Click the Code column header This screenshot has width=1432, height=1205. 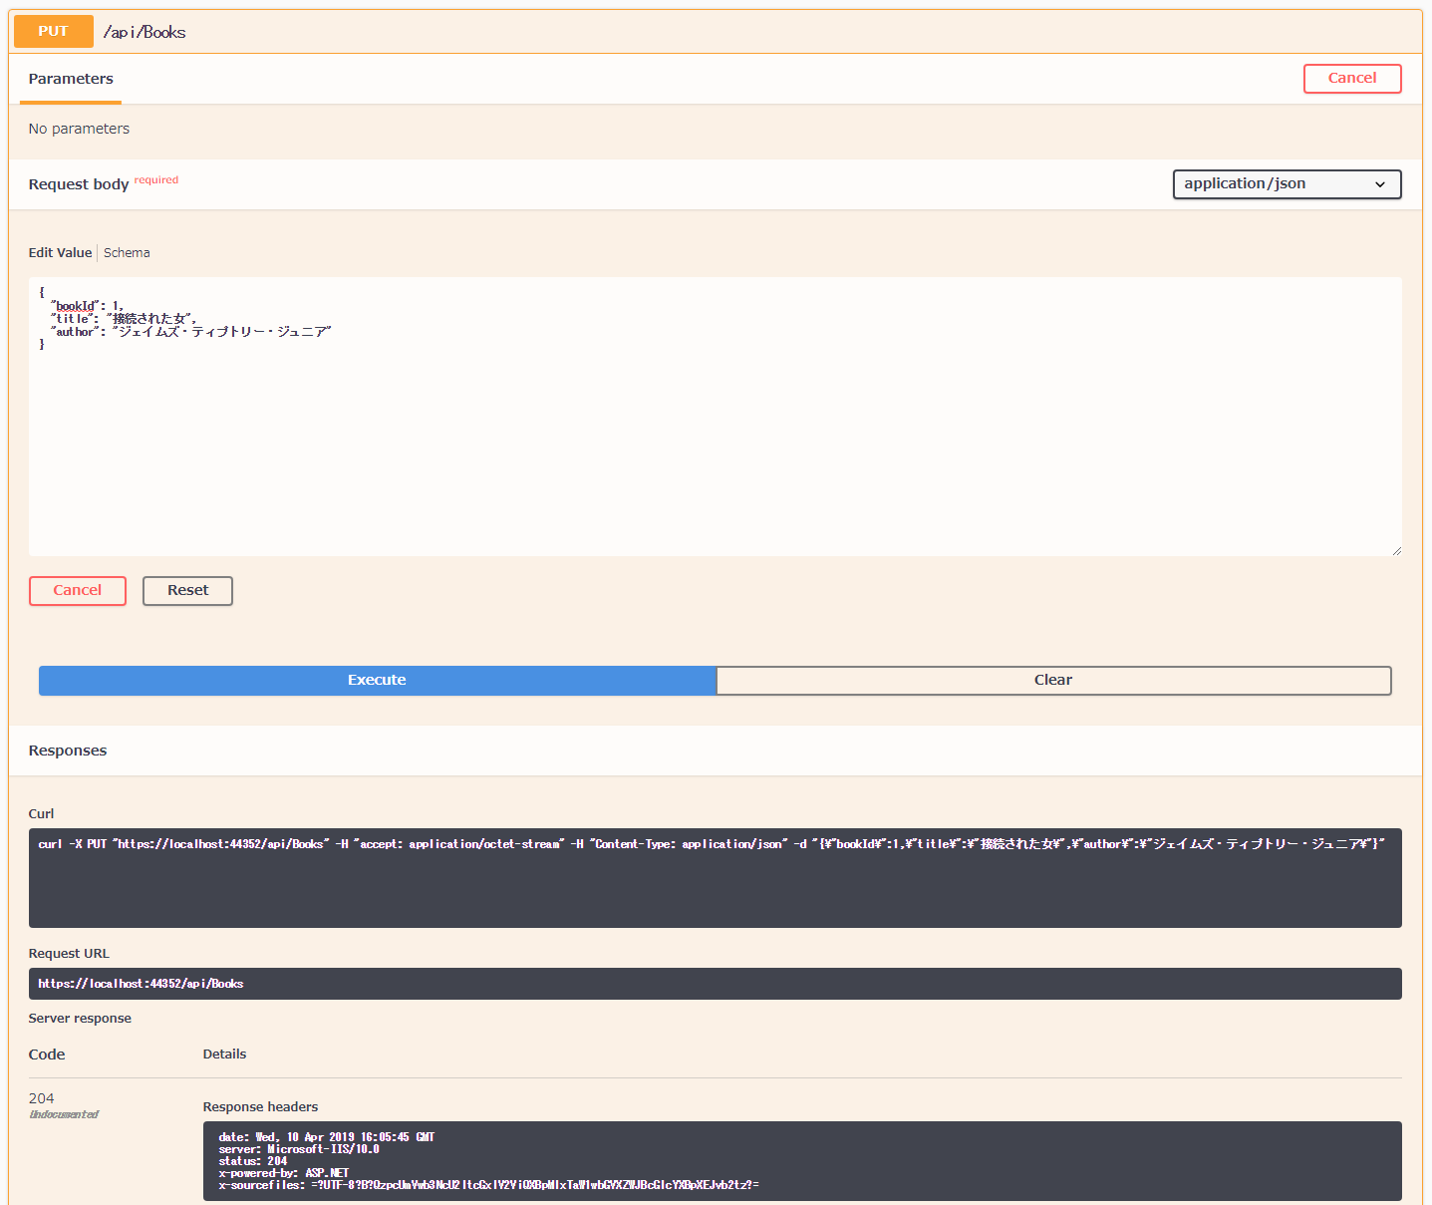47,1054
